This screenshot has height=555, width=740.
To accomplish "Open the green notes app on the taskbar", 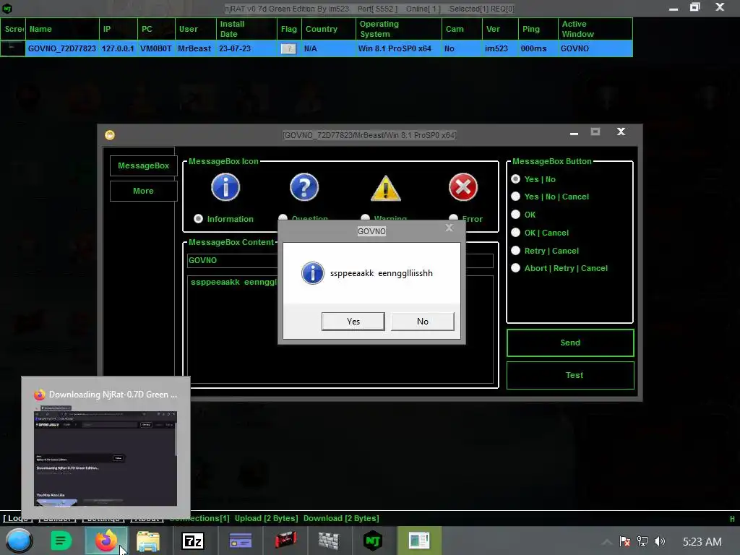I will pos(61,541).
